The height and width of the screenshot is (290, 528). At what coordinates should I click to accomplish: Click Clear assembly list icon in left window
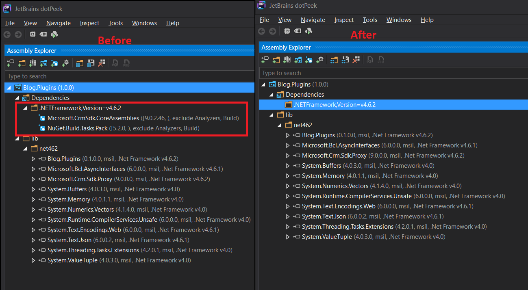pos(102,63)
